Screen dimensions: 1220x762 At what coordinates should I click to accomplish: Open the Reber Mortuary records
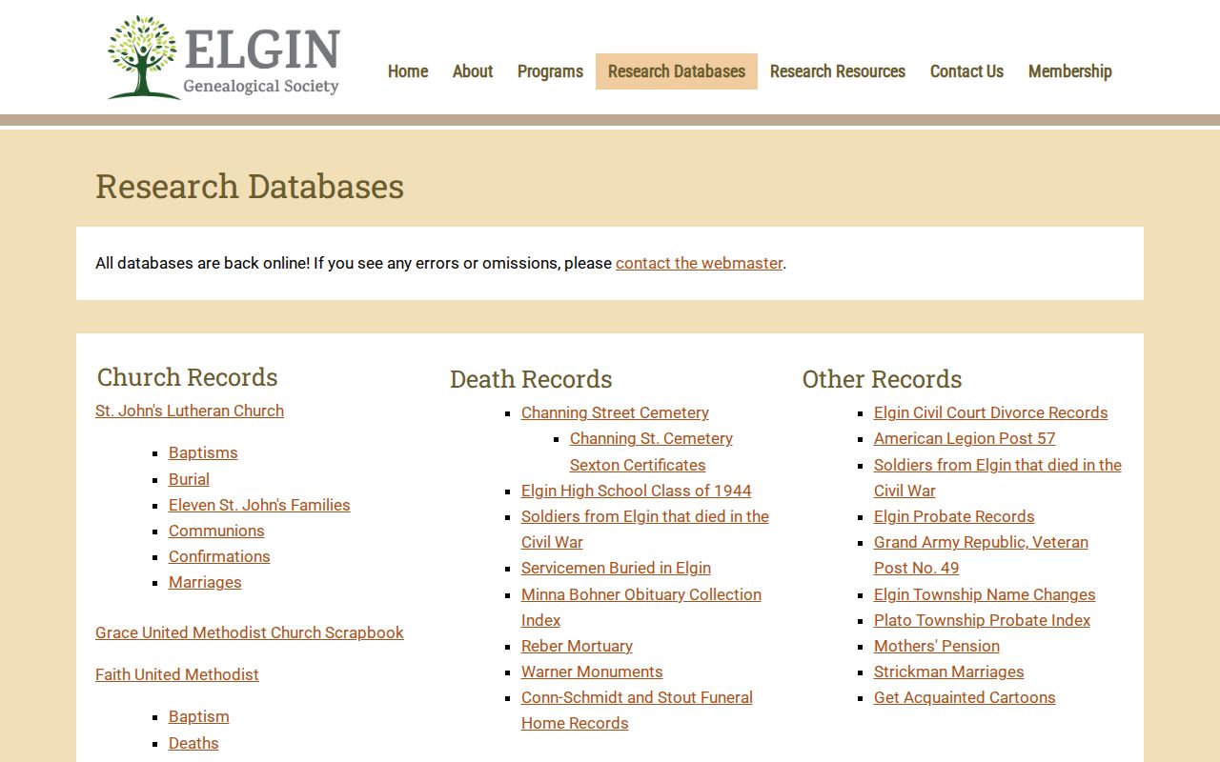pyautogui.click(x=577, y=646)
